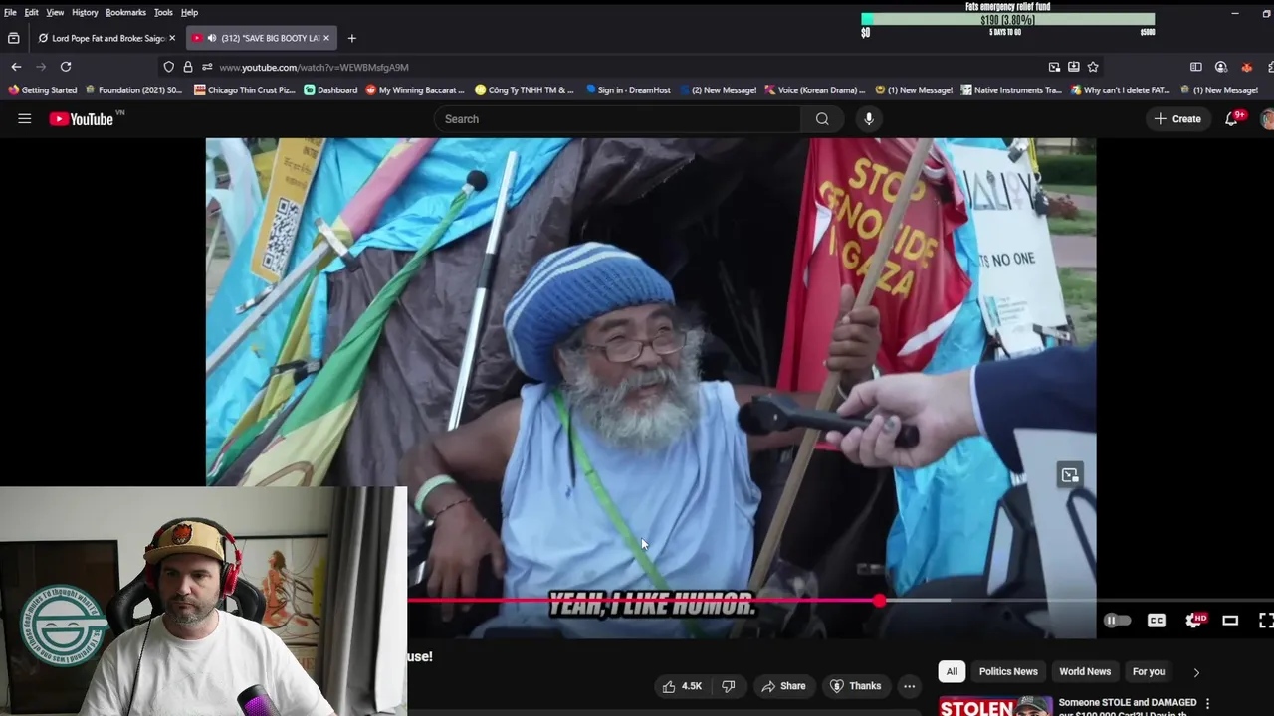The image size is (1274, 716).
Task: Open picture-in-picture from the address bar
Action: 1054,67
